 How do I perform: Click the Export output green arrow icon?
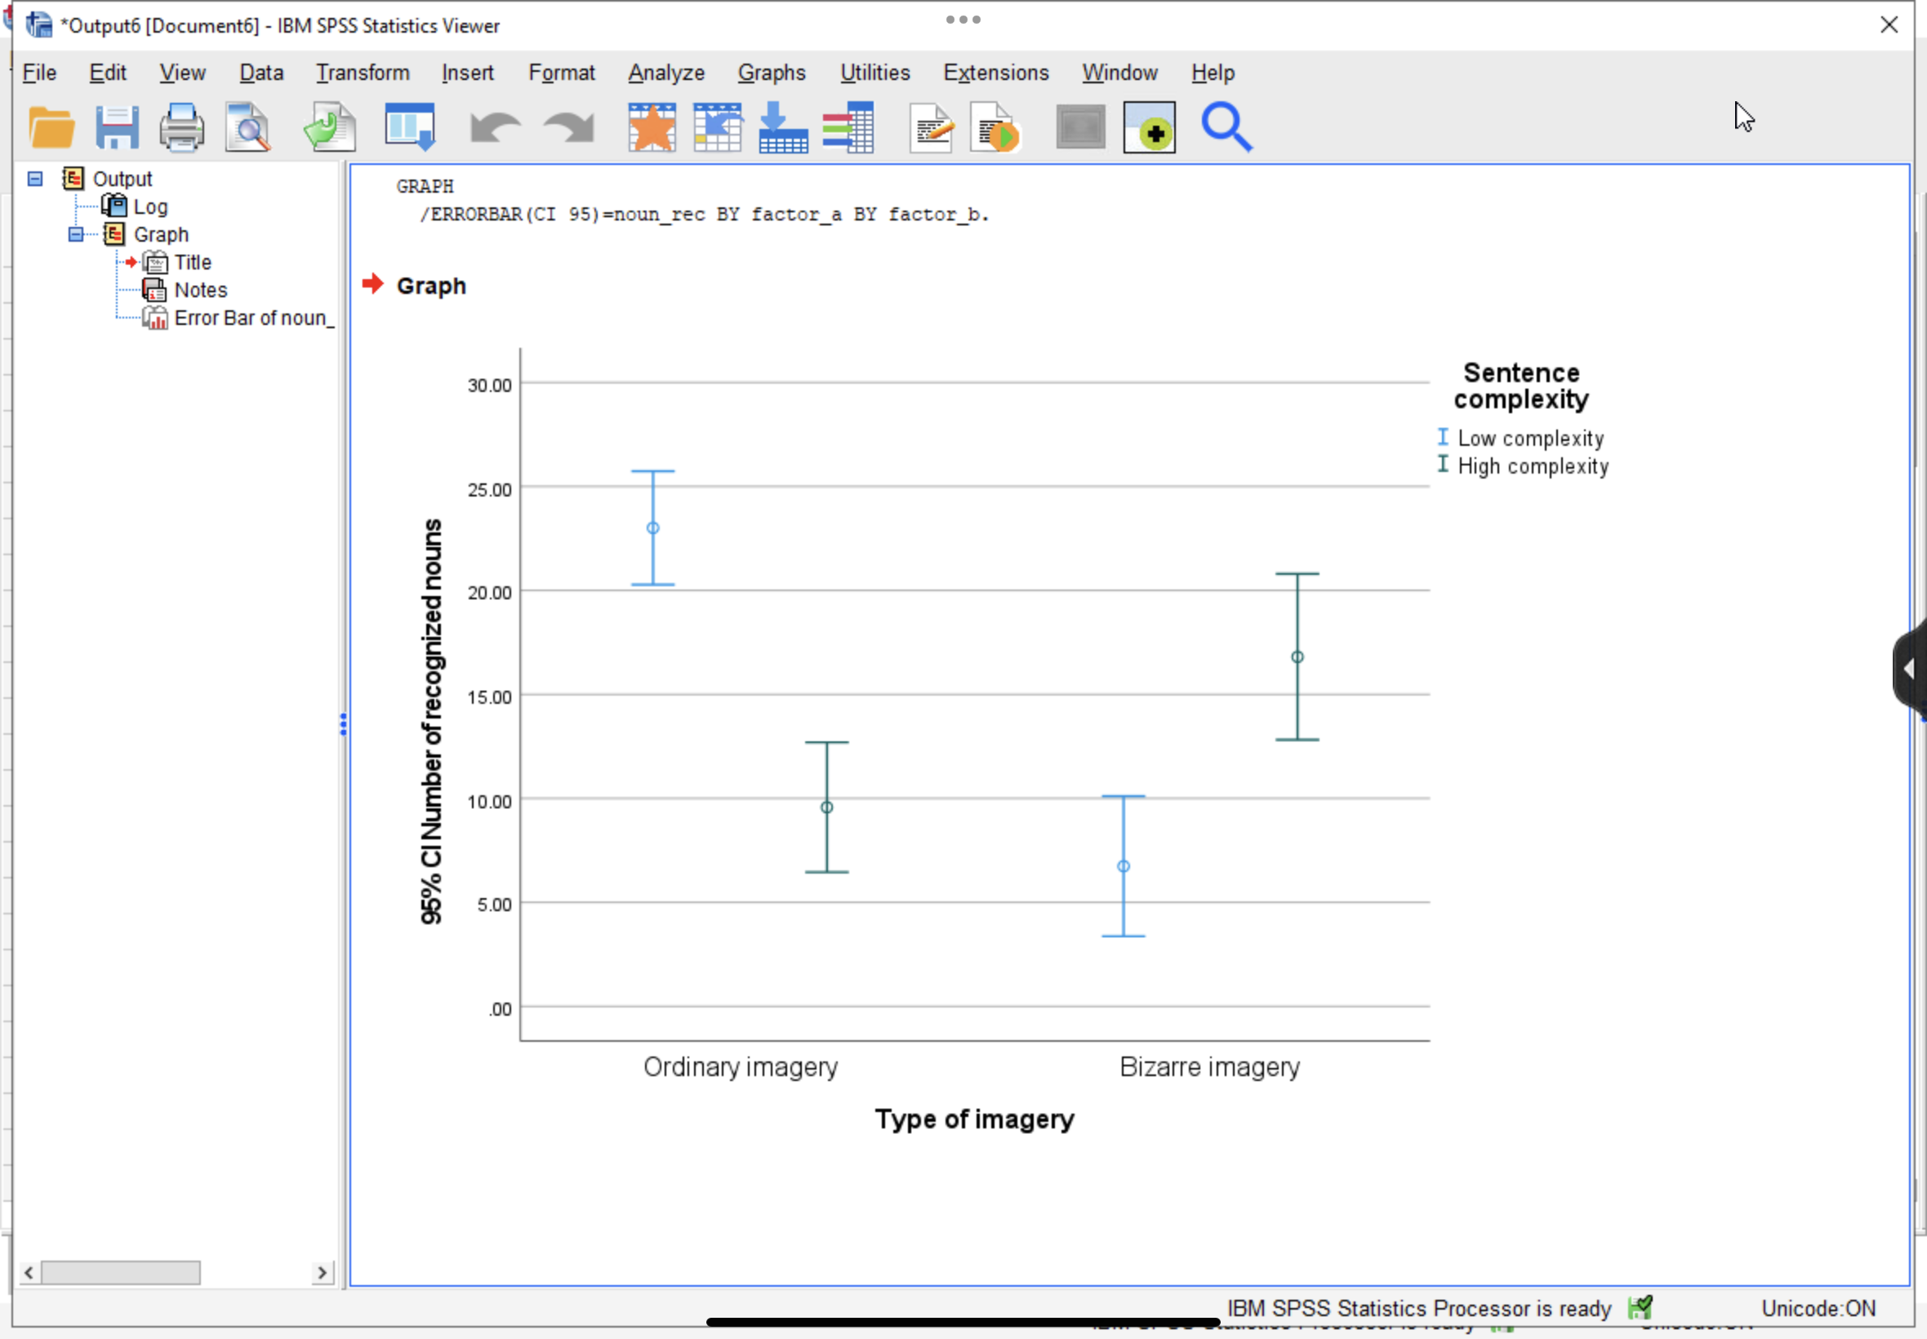[330, 128]
